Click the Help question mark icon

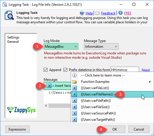82,13
